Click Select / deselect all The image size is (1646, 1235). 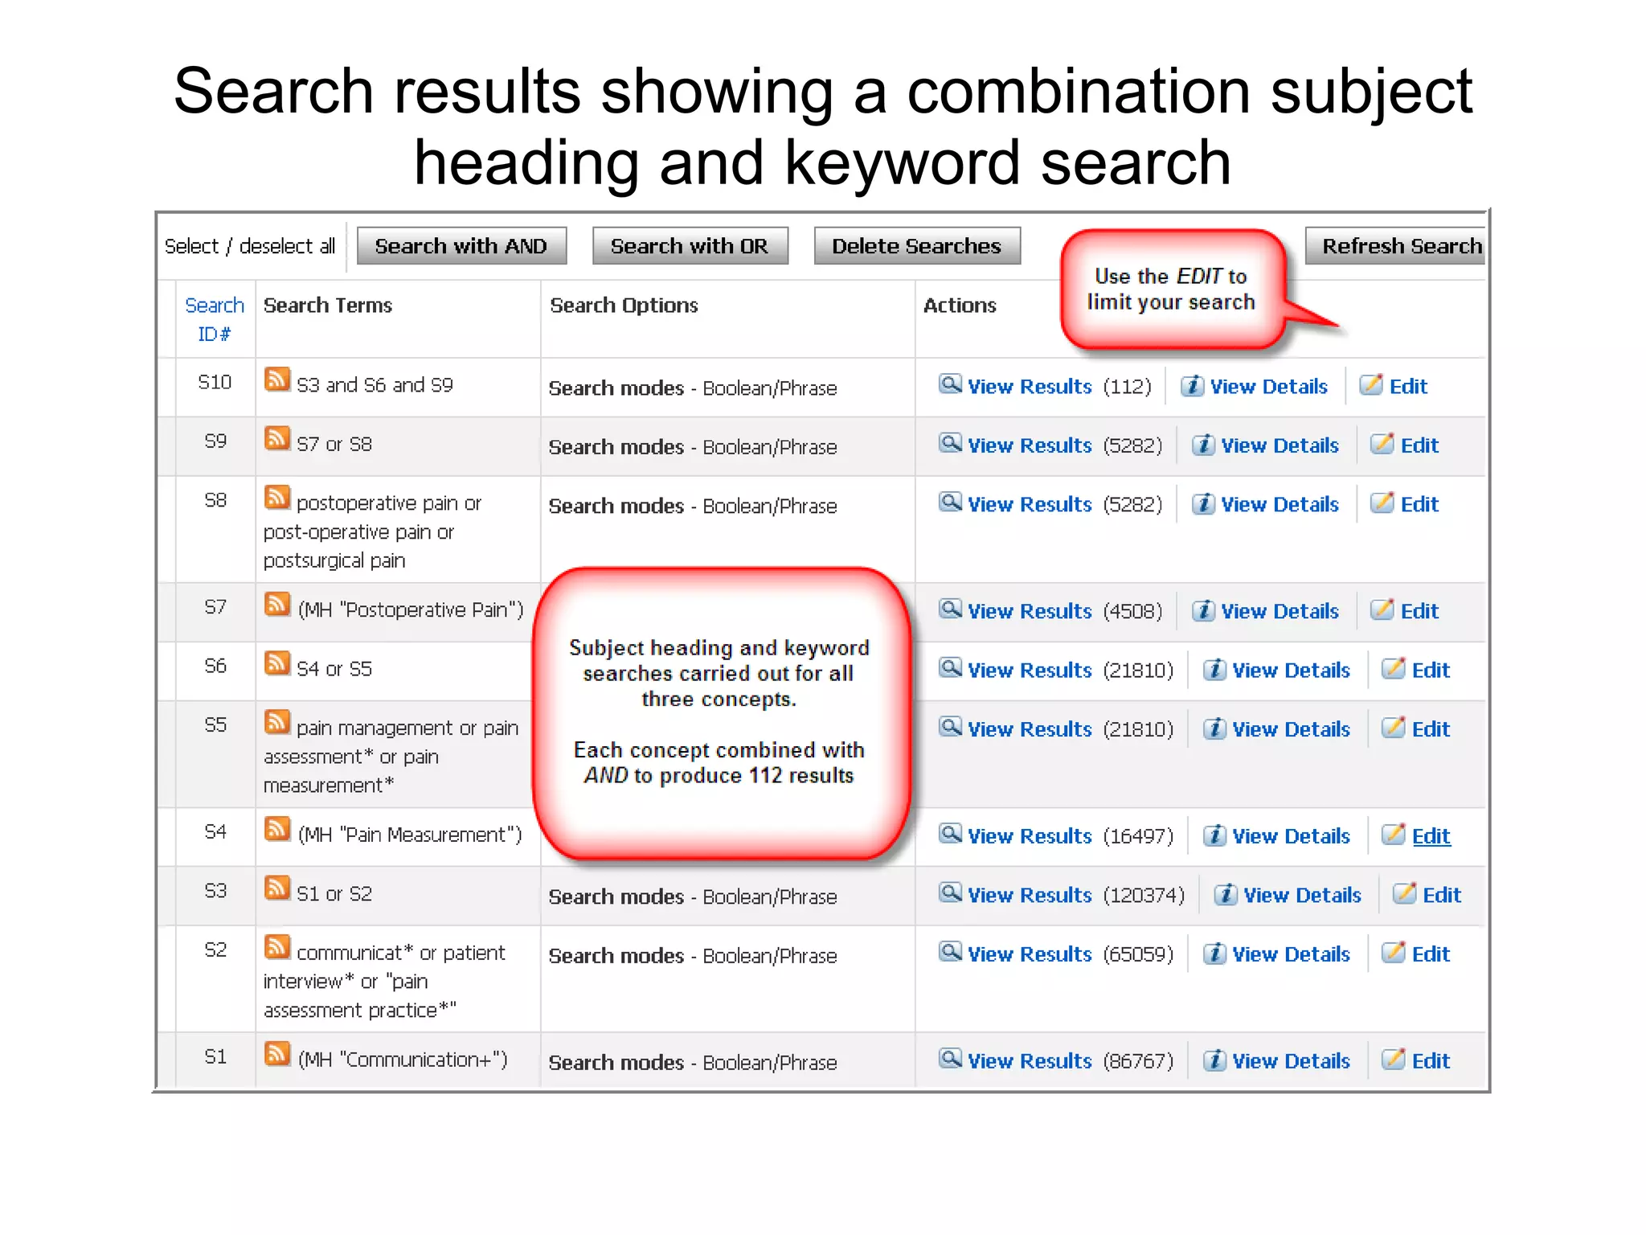[250, 246]
